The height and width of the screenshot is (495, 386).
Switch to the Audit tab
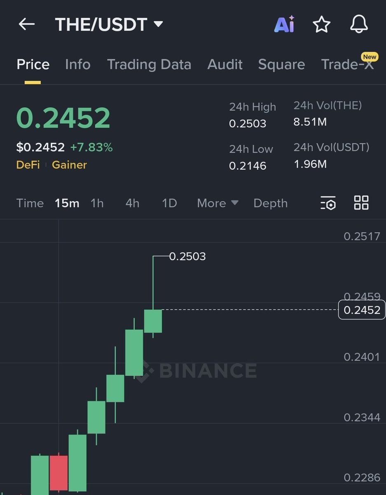coord(225,64)
